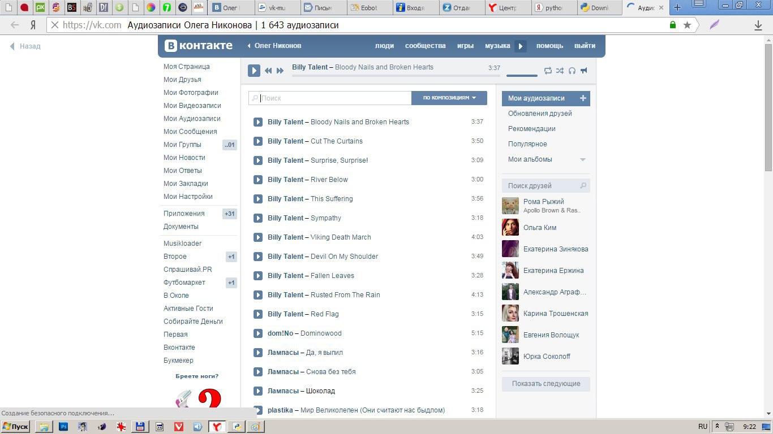The image size is (773, 434).
Task: Open the 'по композициям' search dropdown
Action: pyautogui.click(x=449, y=98)
